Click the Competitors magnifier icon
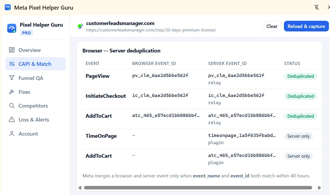 coord(12,106)
